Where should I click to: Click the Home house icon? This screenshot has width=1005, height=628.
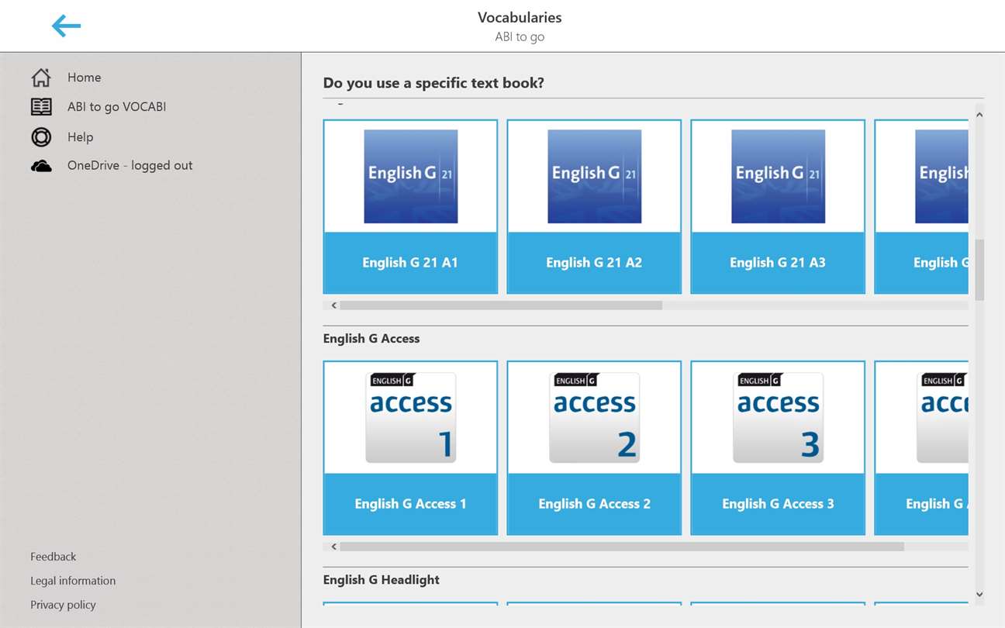point(41,78)
